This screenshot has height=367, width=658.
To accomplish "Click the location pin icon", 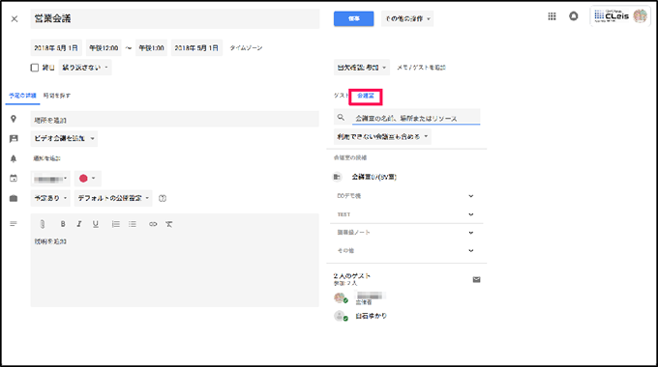I will click(14, 120).
